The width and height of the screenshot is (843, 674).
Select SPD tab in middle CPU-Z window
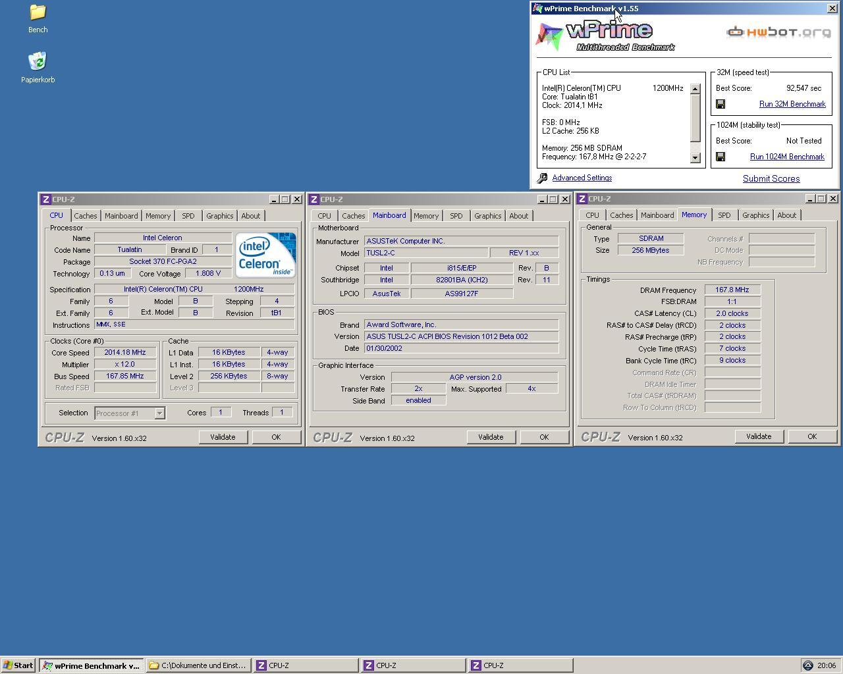pyautogui.click(x=456, y=216)
